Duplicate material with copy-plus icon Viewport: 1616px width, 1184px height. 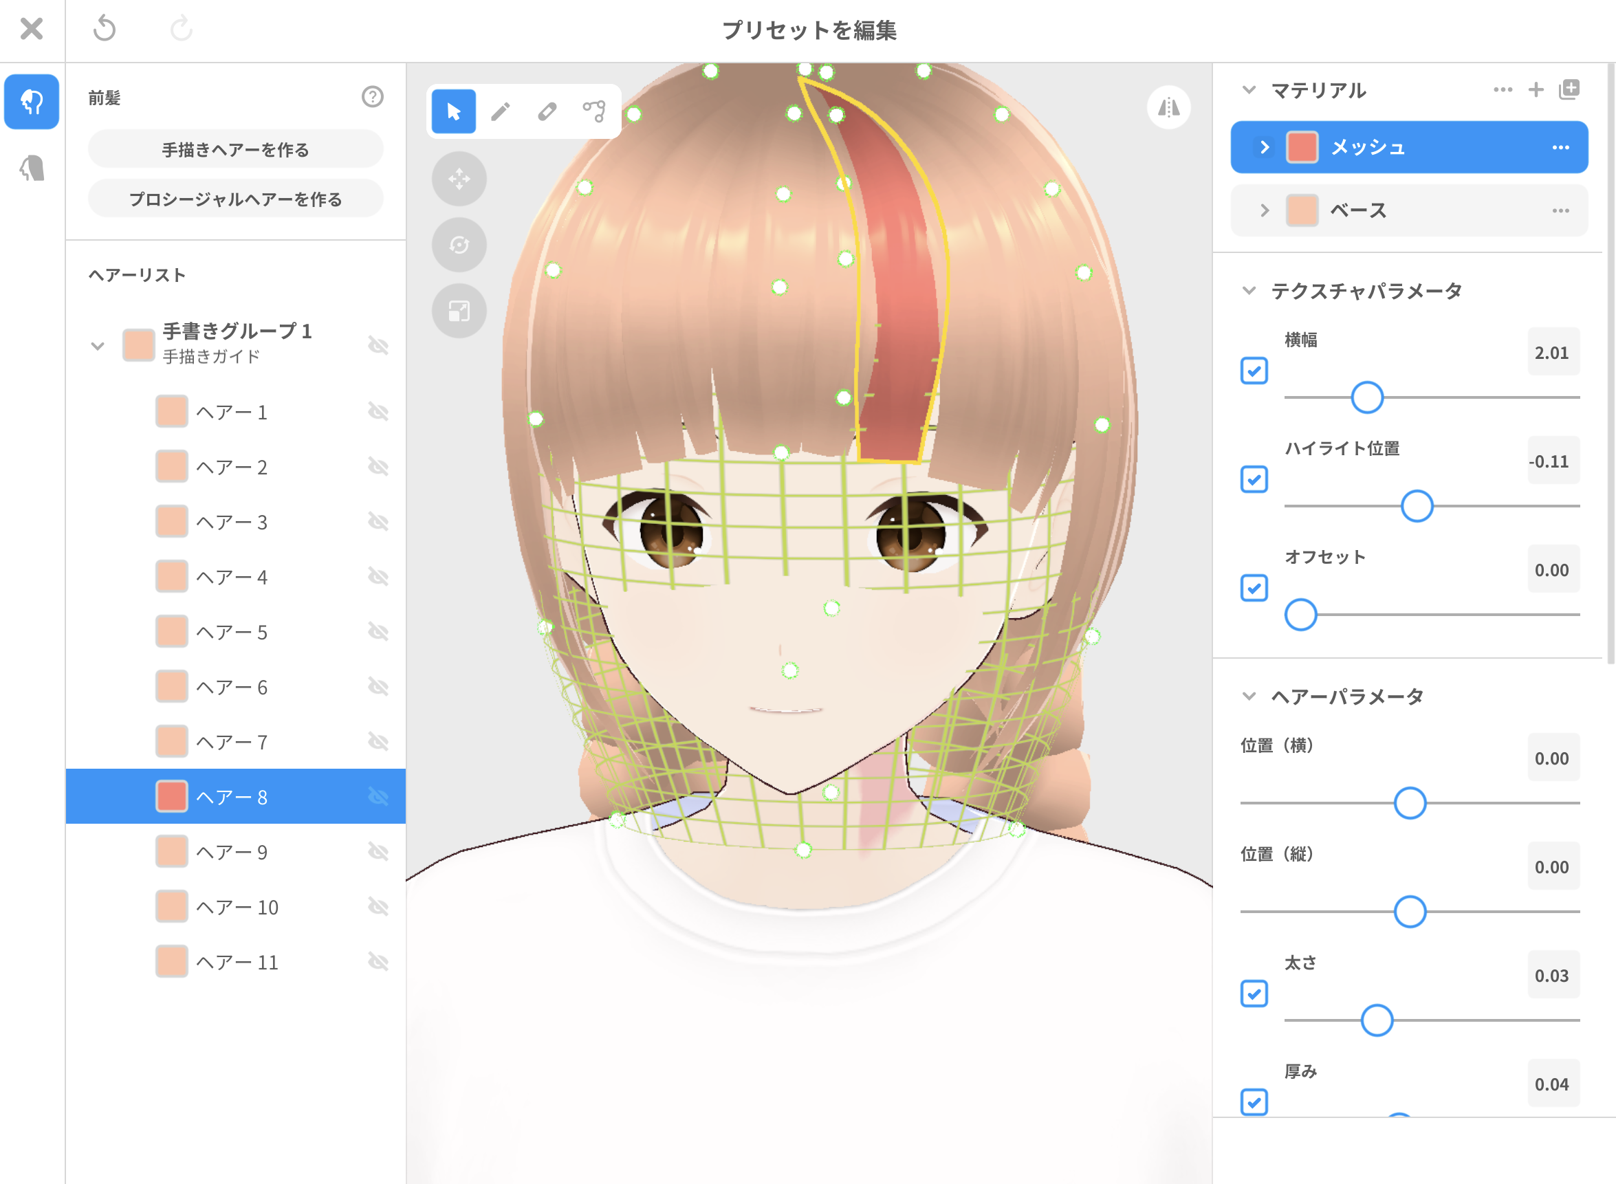(1569, 89)
